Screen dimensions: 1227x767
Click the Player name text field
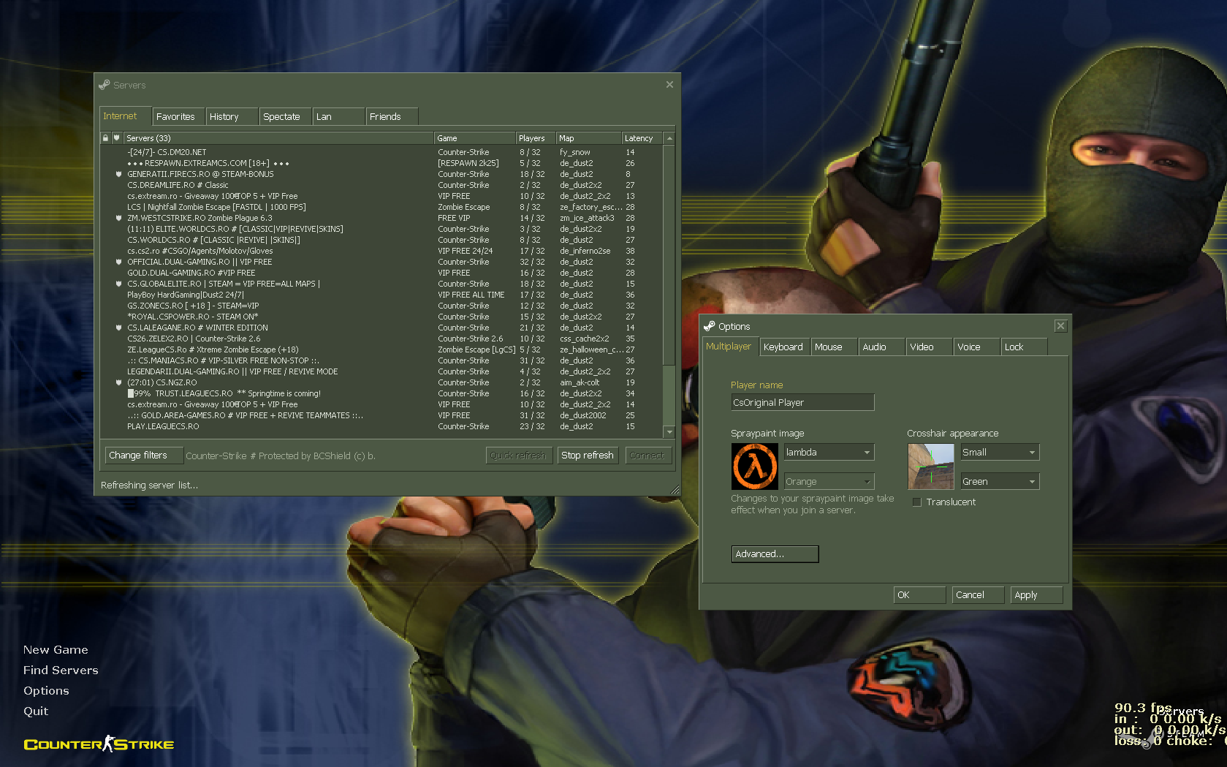pos(802,403)
